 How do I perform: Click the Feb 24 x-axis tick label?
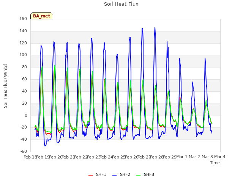point(106,157)
